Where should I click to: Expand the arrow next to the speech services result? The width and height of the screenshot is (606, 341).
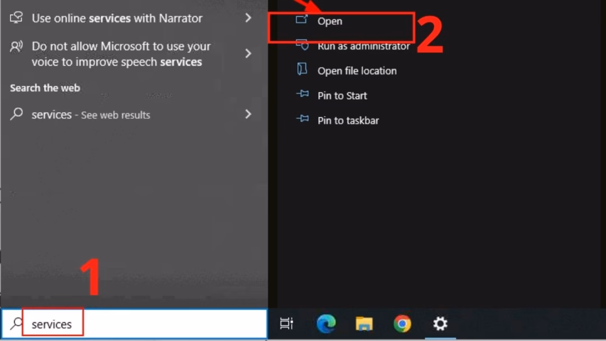[248, 54]
